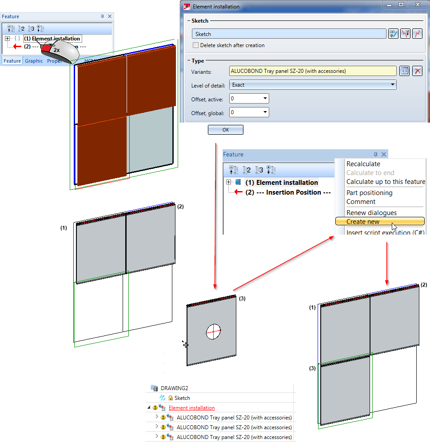The image size is (430, 443).
Task: Choose Renew dialogues from context menu
Action: (x=371, y=212)
